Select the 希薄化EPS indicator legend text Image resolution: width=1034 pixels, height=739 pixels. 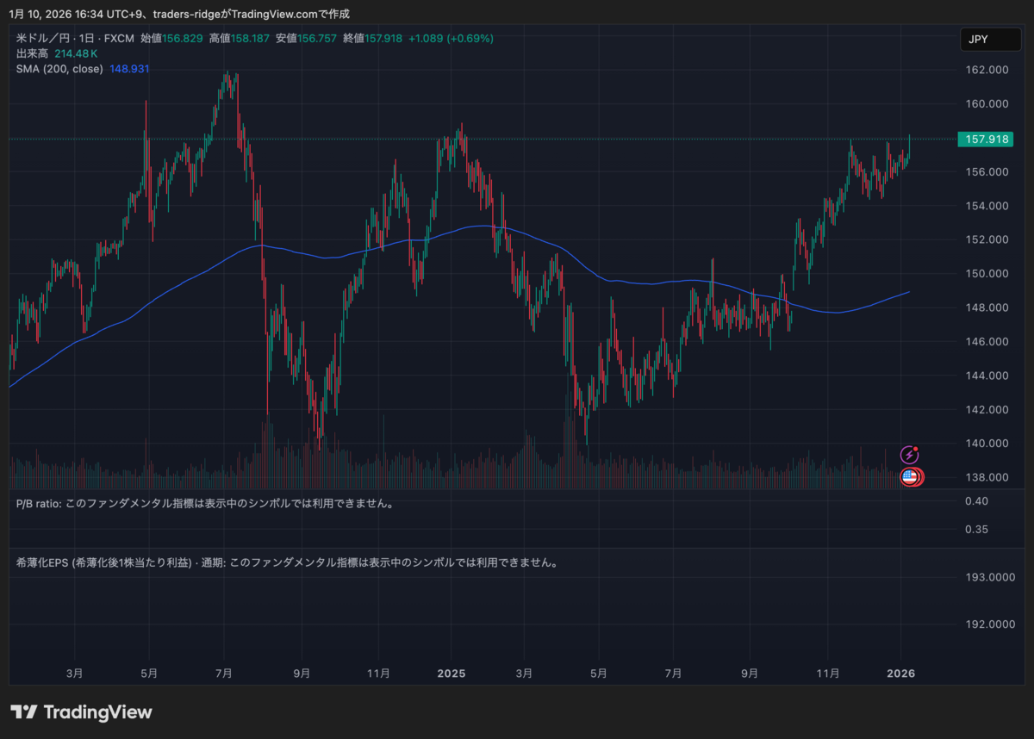pos(289,563)
